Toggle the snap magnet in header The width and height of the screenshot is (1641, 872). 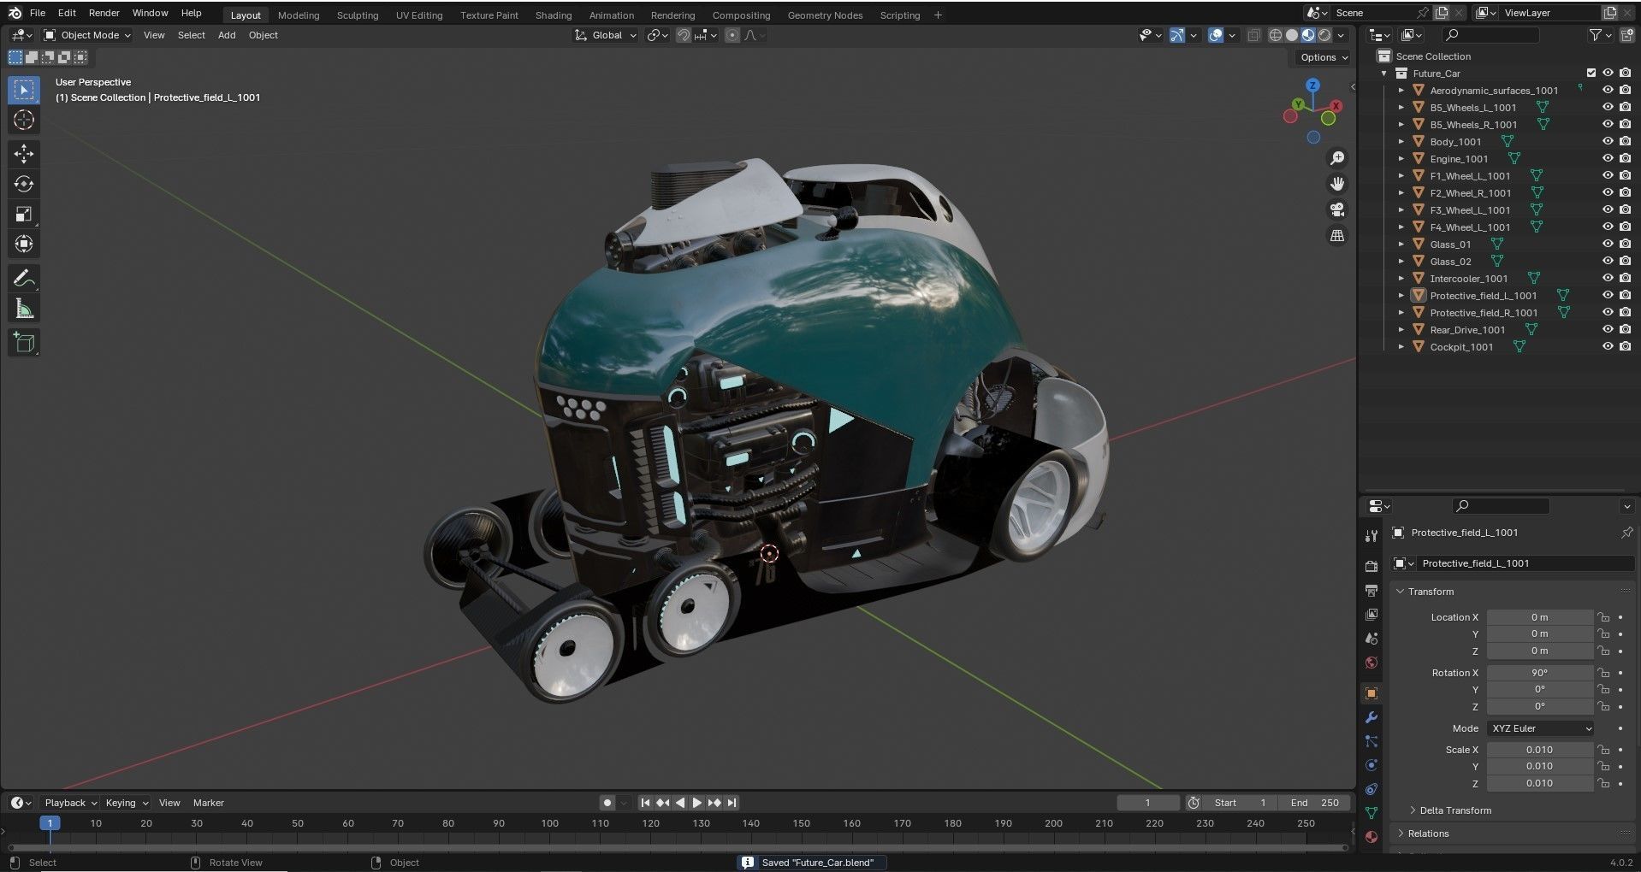click(684, 35)
